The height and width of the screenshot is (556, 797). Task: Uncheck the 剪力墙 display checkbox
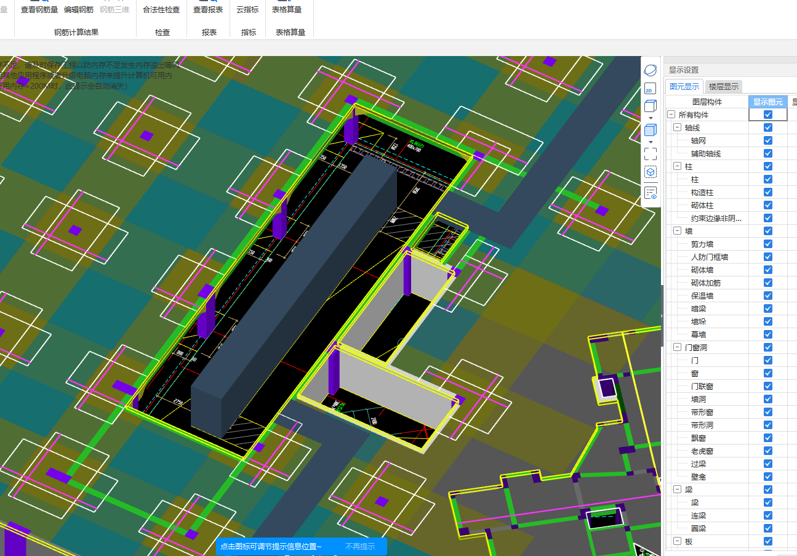click(767, 244)
